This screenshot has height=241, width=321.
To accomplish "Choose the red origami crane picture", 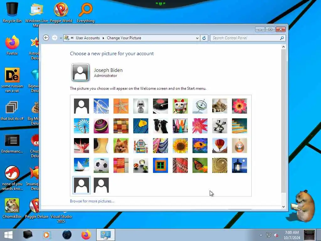I will [82, 146].
